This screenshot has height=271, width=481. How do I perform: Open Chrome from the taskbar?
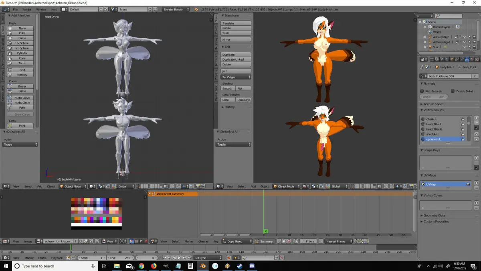[x=141, y=266]
